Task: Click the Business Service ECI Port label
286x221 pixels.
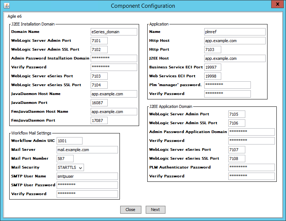Action: (176, 67)
